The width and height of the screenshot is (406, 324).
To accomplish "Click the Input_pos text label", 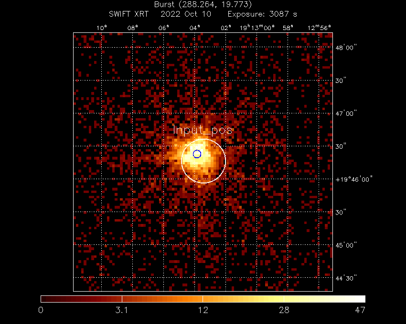I will [x=202, y=130].
